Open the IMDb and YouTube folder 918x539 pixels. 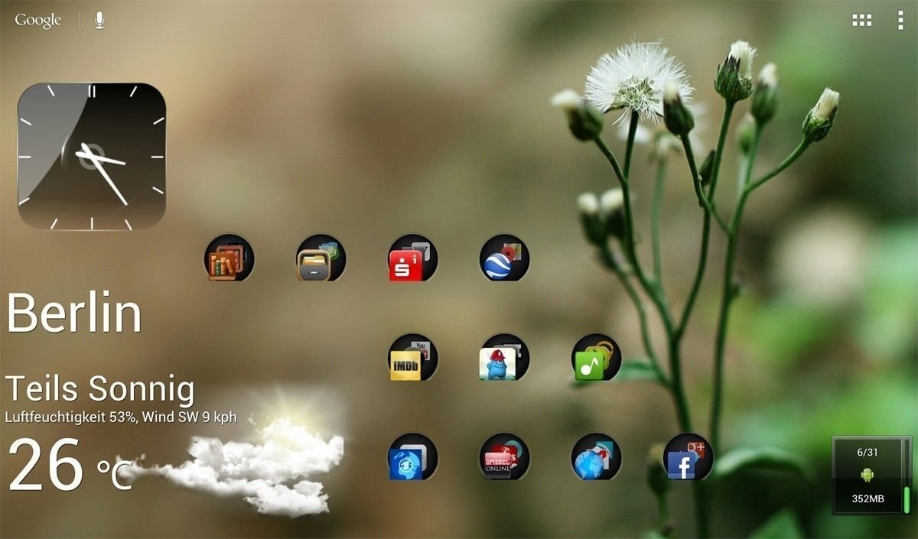click(x=412, y=357)
